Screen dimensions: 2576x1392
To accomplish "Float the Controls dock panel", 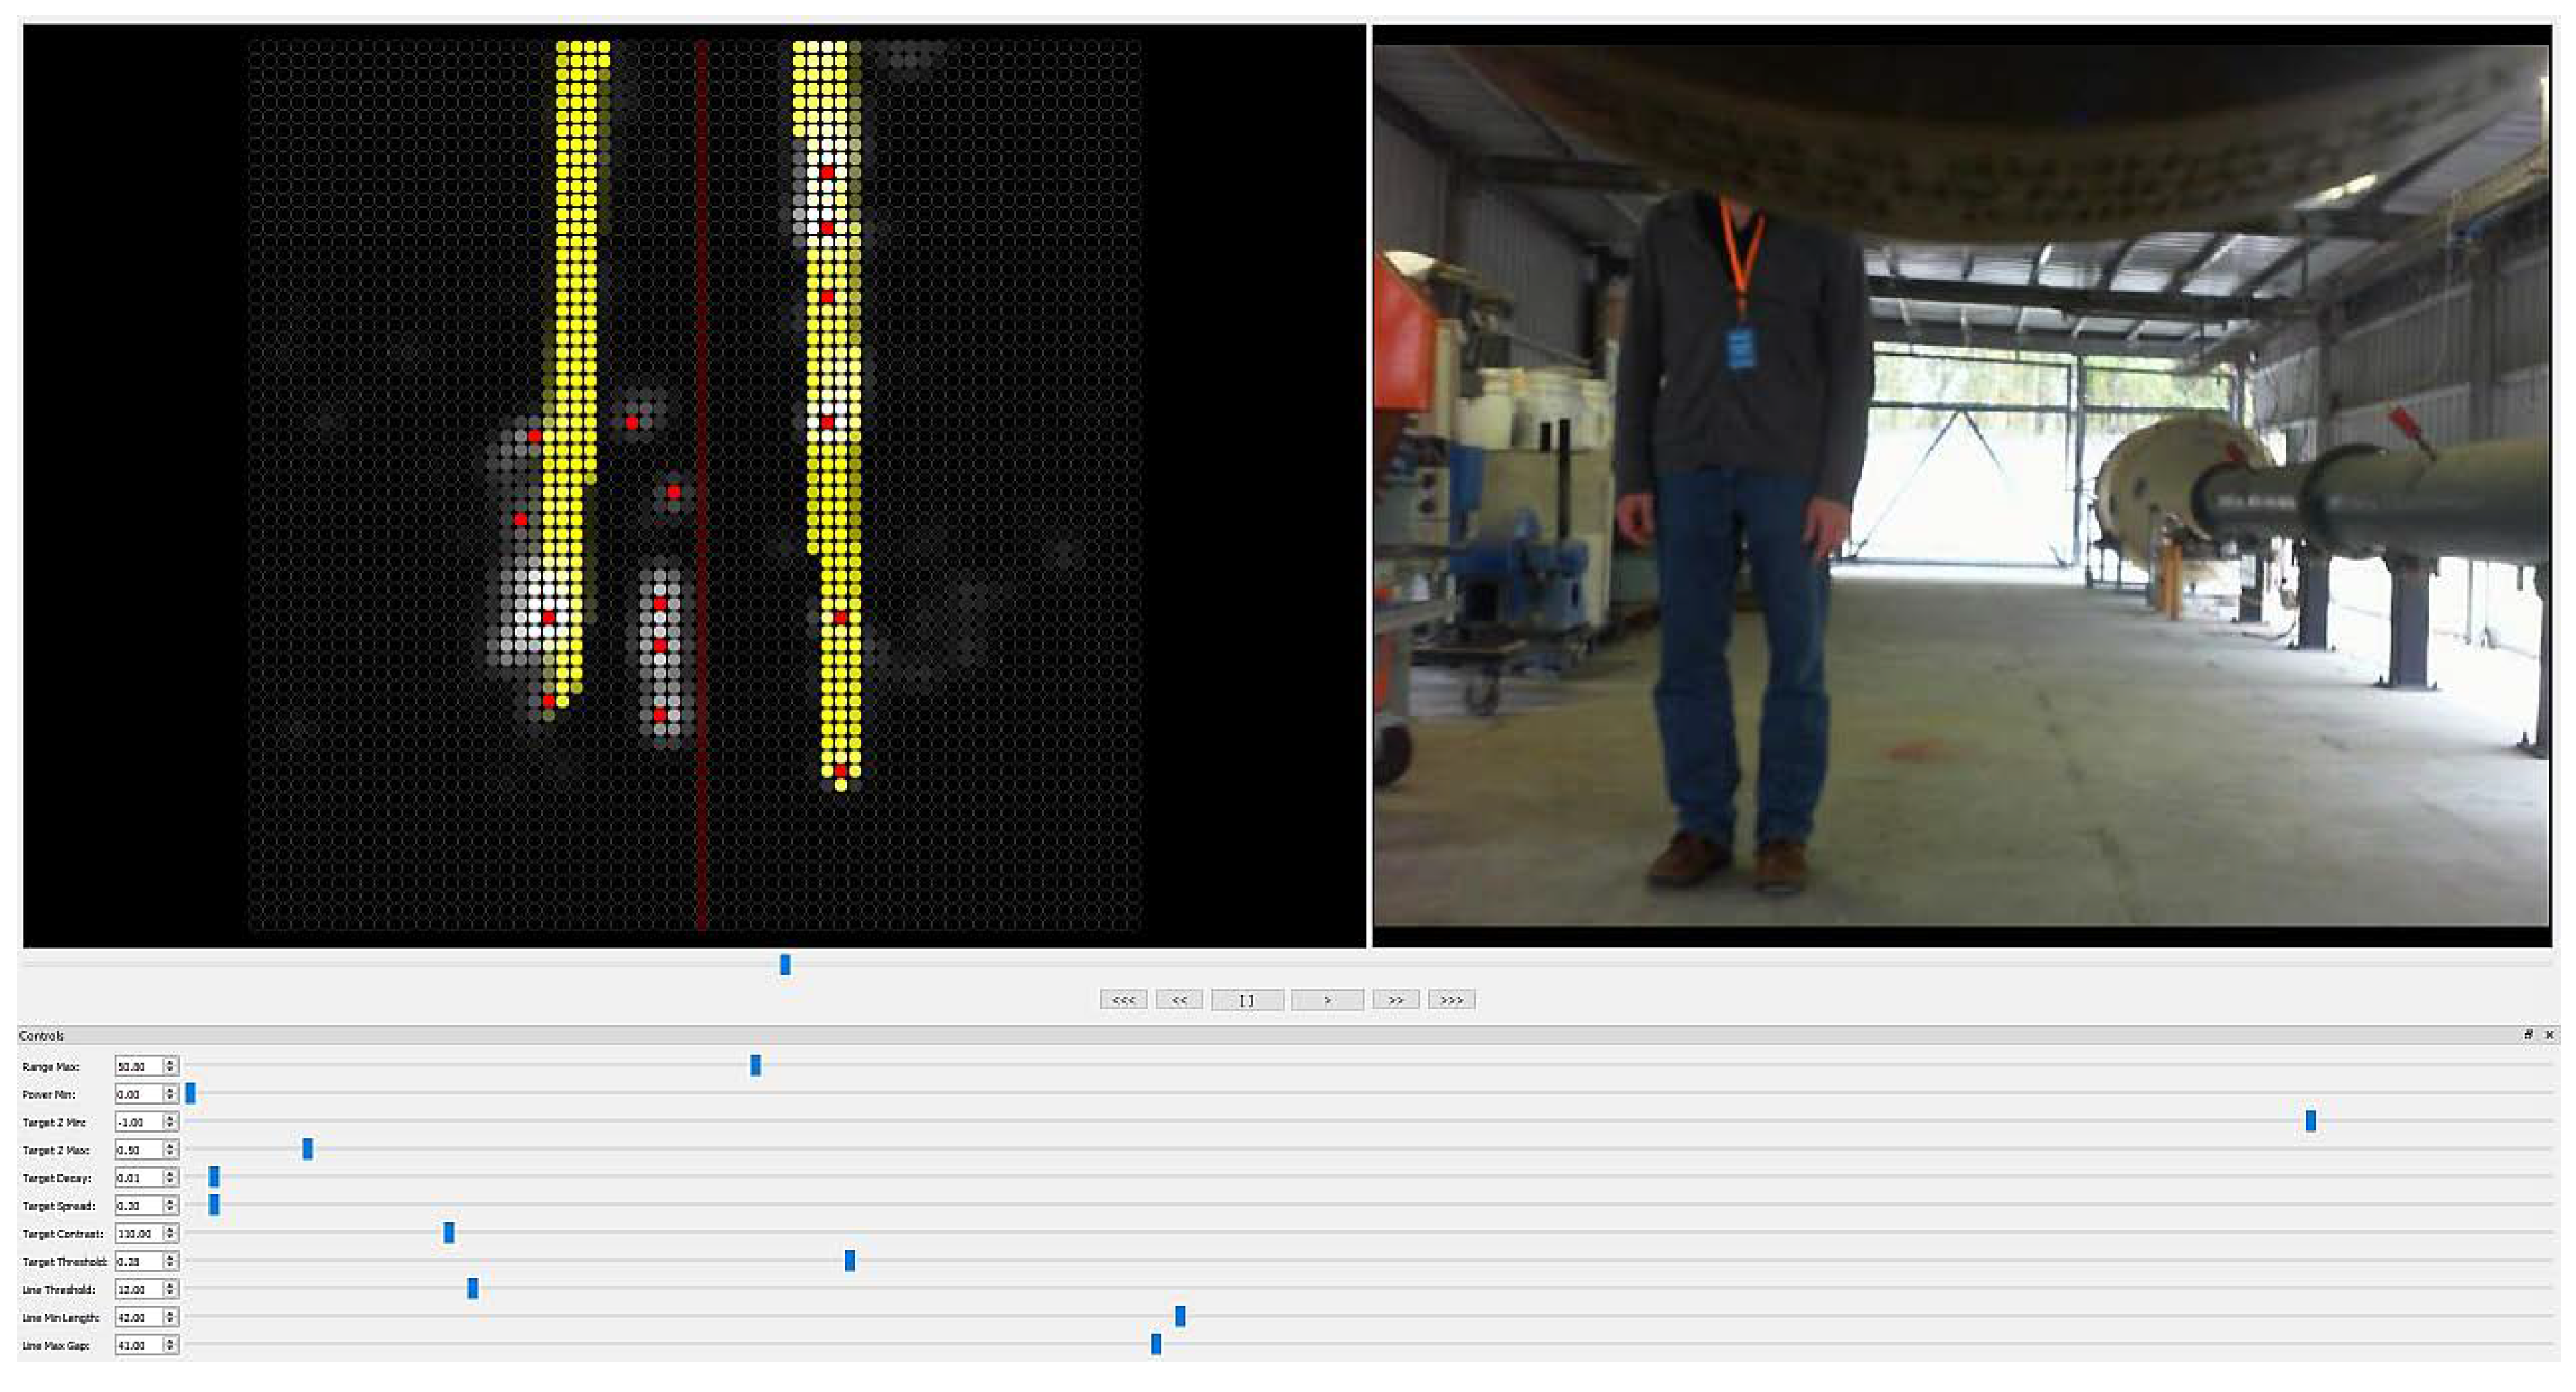I will coord(2528,1035).
